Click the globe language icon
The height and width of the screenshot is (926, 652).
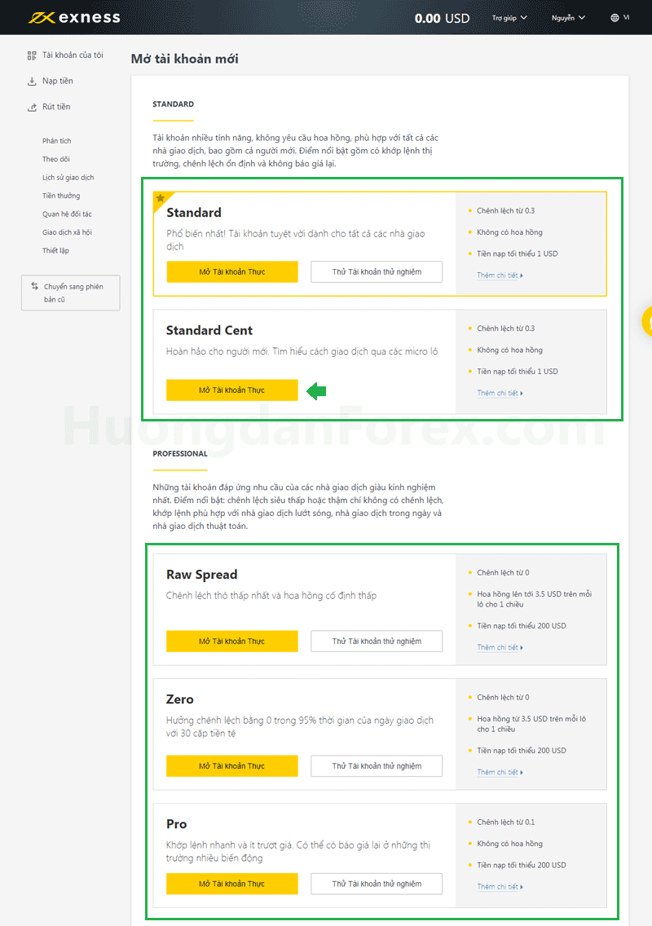(x=615, y=18)
